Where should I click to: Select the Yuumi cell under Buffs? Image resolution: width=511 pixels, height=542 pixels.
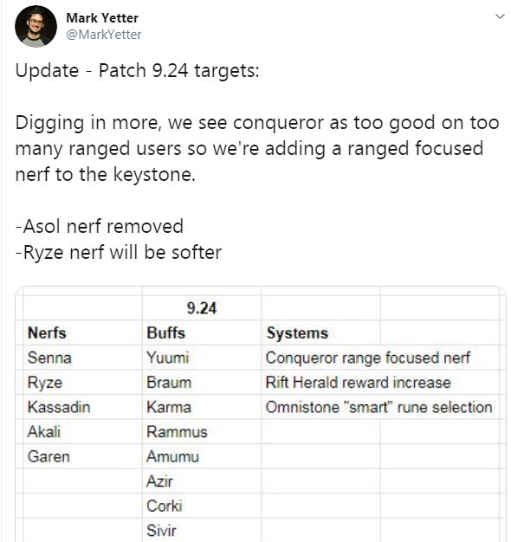202,358
